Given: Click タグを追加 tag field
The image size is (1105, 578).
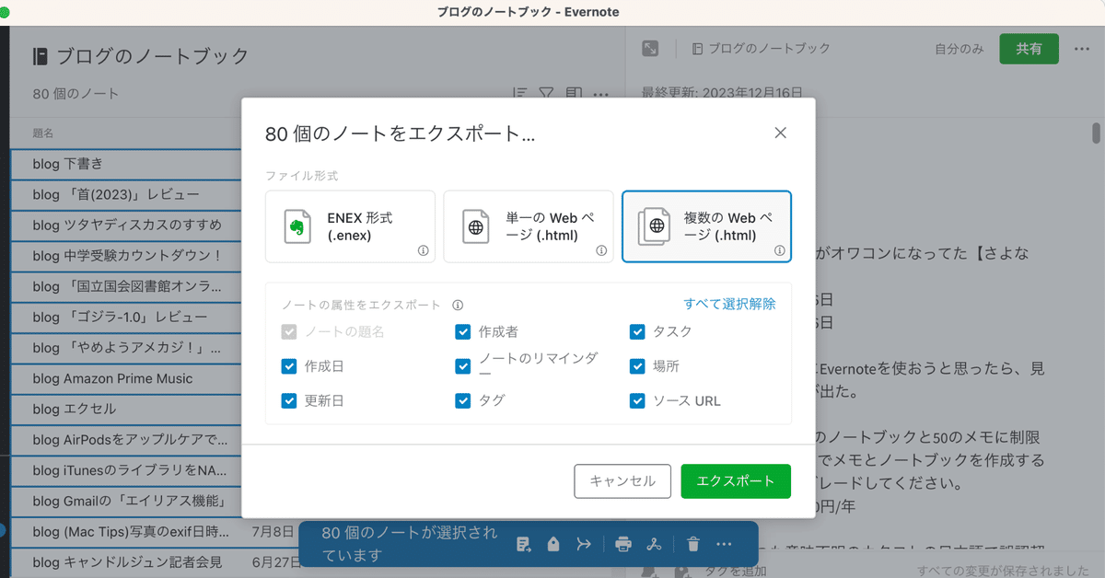Looking at the screenshot, I should (735, 571).
